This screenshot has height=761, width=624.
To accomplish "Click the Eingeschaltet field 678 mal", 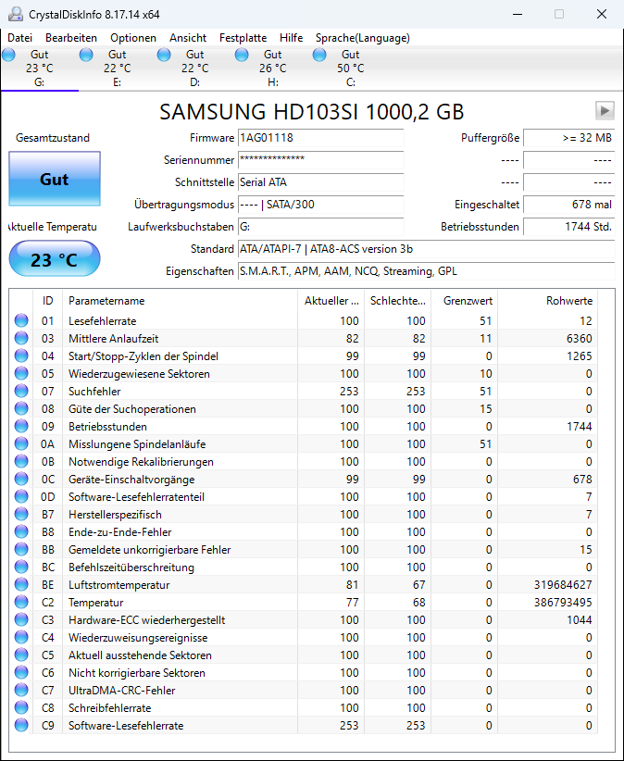I will 569,205.
